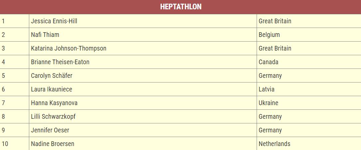Select Katarina Johnson-Thompson in the table
This screenshot has width=361, height=150.
coord(143,48)
